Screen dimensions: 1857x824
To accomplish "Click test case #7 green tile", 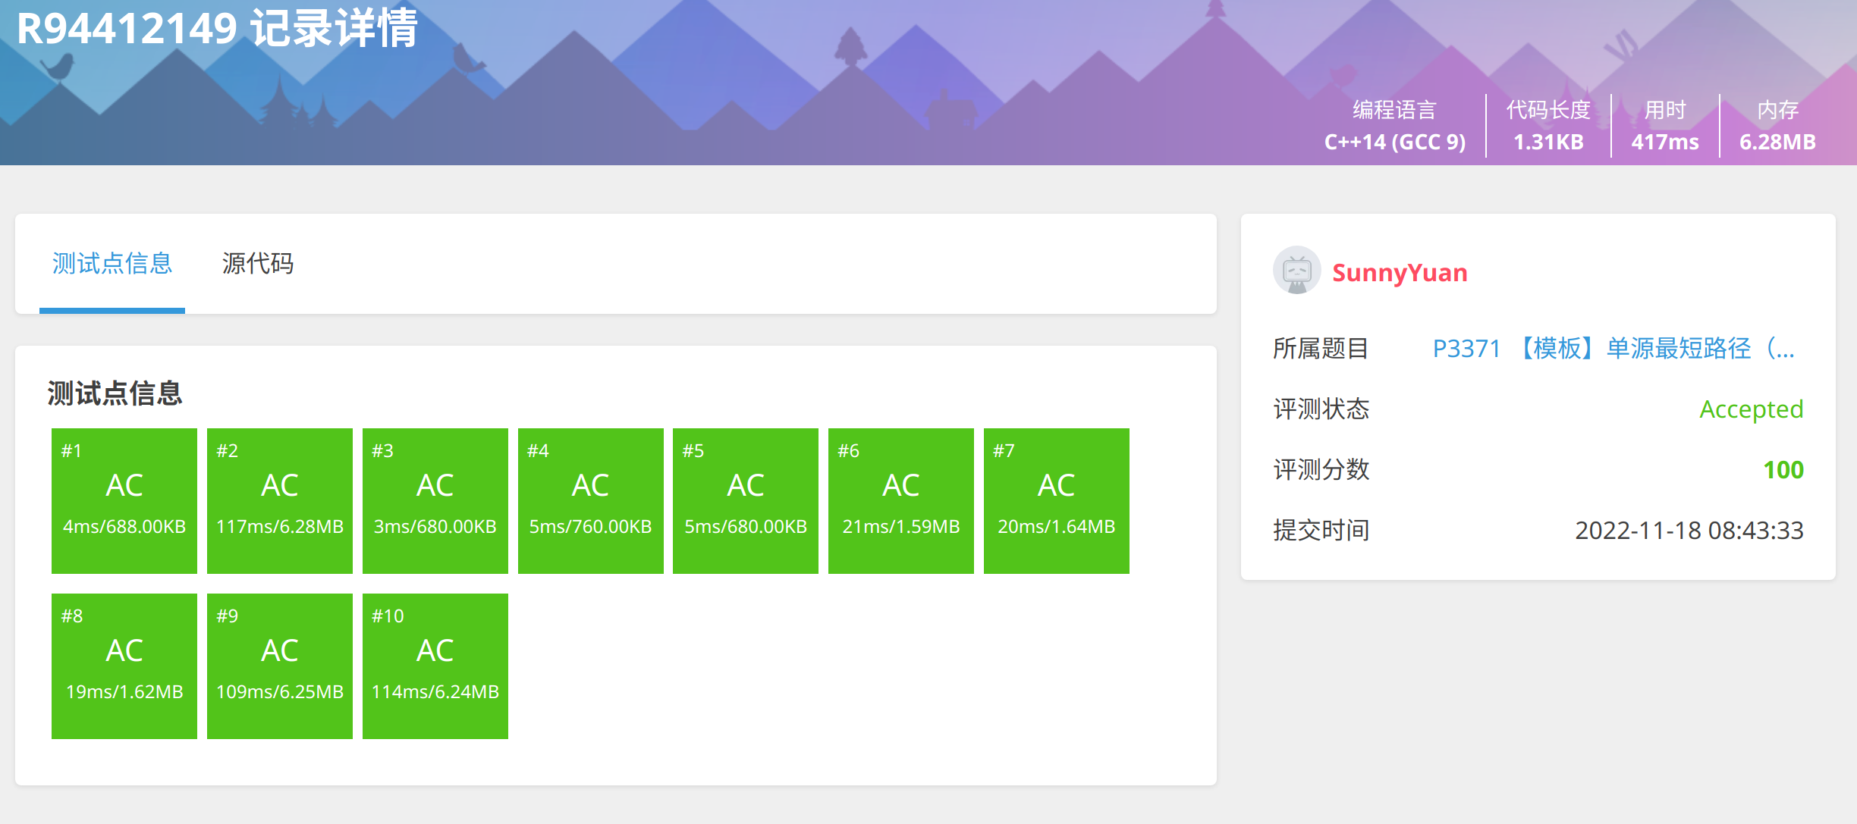I will (1055, 500).
